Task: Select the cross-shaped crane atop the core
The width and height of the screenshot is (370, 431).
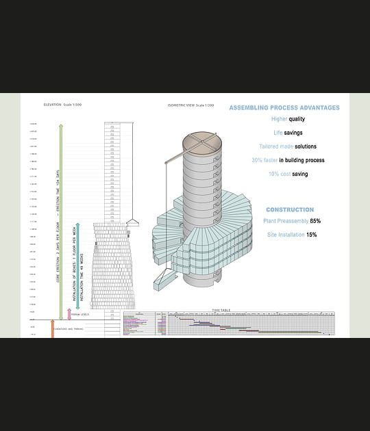Action: [x=202, y=142]
